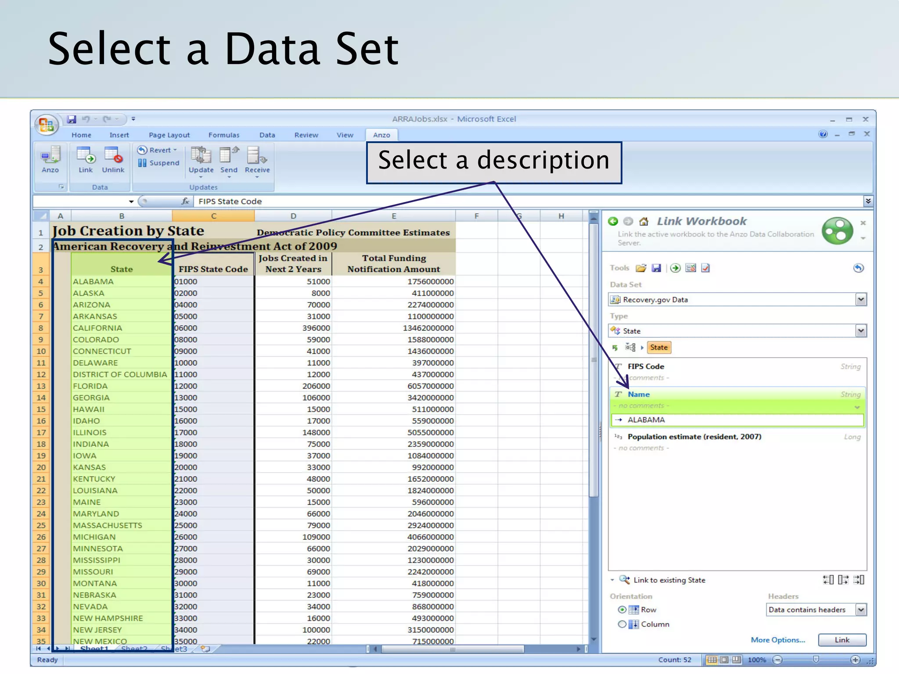Switch to Normal view in status bar
The width and height of the screenshot is (899, 674).
[712, 660]
